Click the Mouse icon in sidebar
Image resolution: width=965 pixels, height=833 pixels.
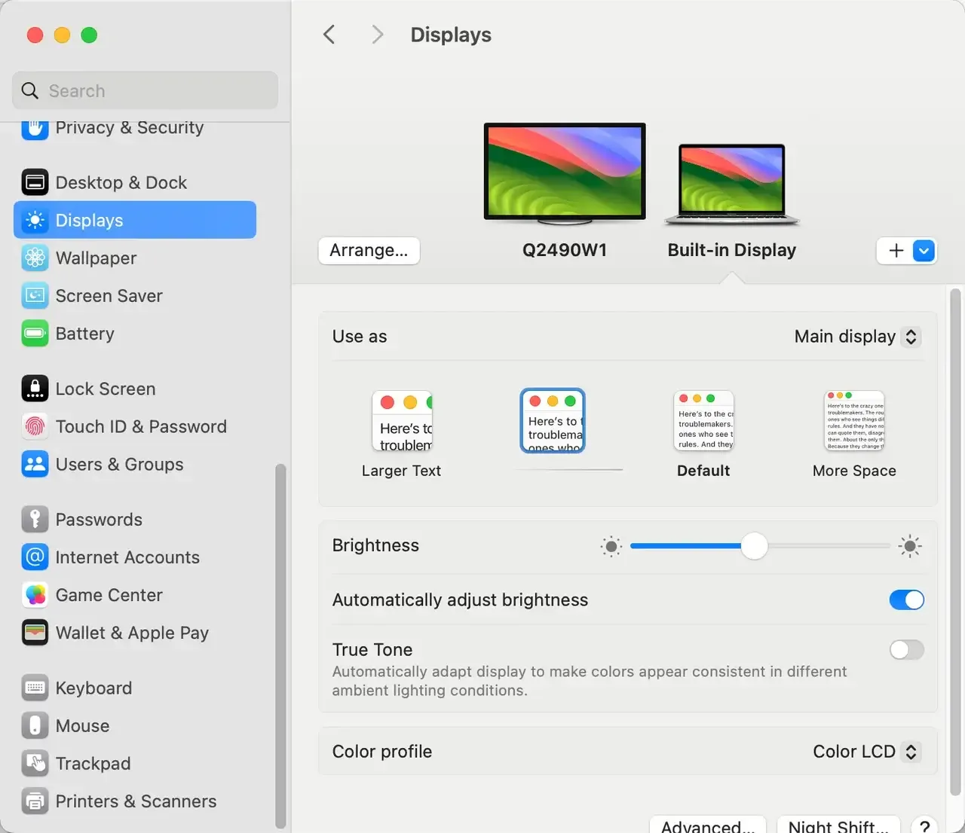(x=35, y=725)
